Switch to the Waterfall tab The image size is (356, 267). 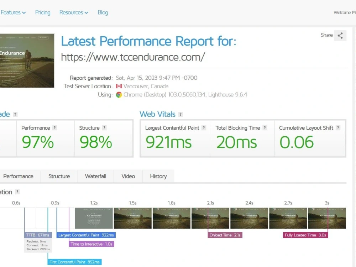[95, 176]
